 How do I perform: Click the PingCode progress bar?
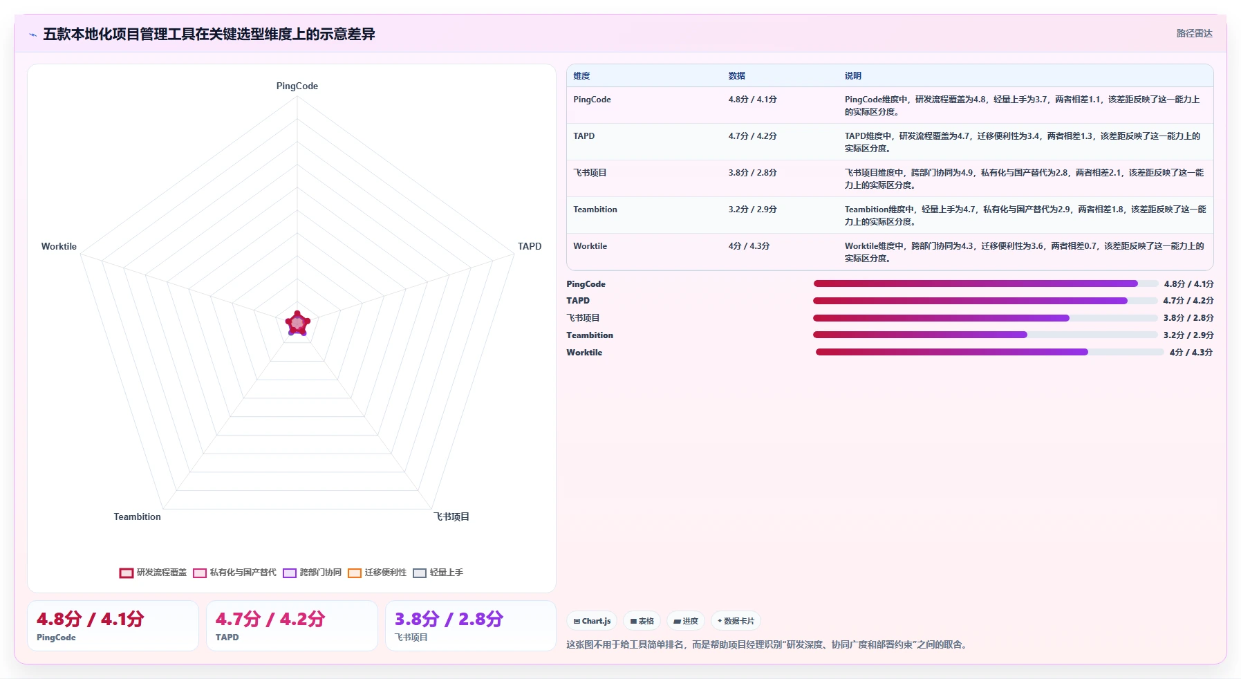point(985,283)
